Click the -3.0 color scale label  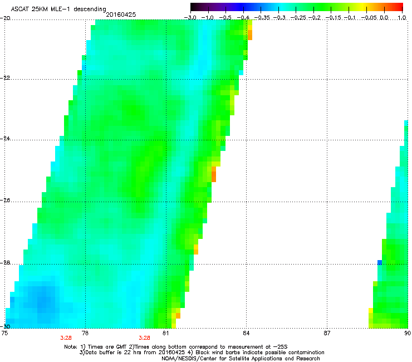pos(190,18)
